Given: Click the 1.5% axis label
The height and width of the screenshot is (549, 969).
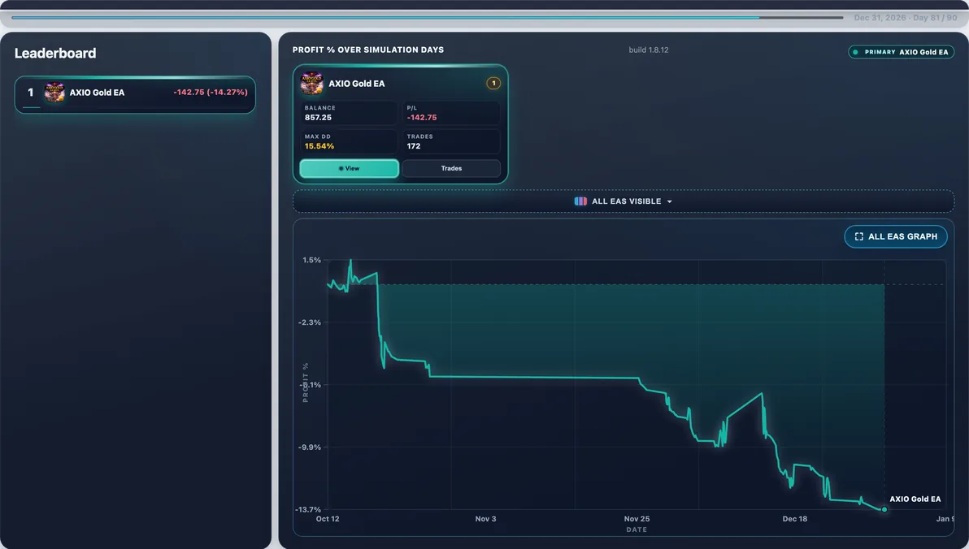Looking at the screenshot, I should (311, 260).
